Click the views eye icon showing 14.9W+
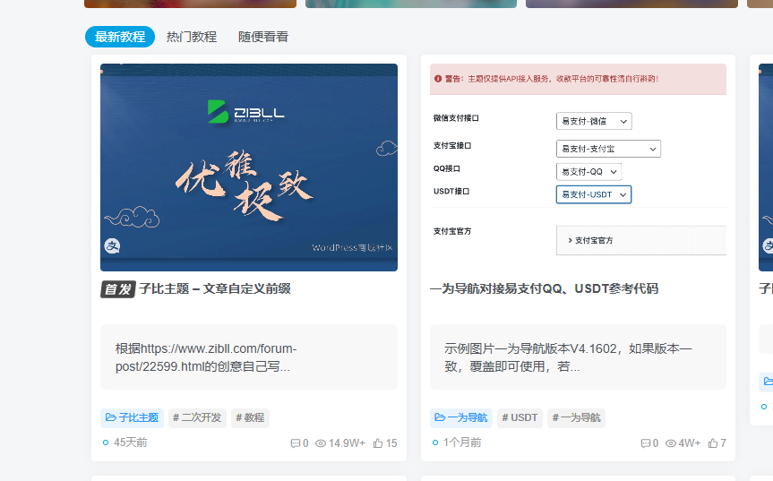 [321, 443]
